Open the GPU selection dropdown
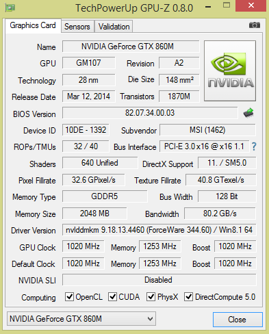The height and width of the screenshot is (334, 269). [81, 319]
